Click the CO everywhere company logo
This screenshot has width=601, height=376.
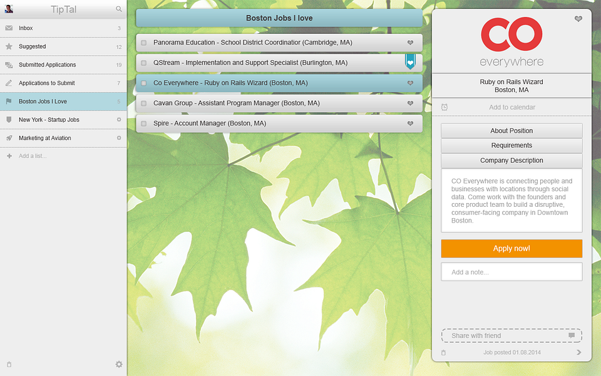(511, 42)
